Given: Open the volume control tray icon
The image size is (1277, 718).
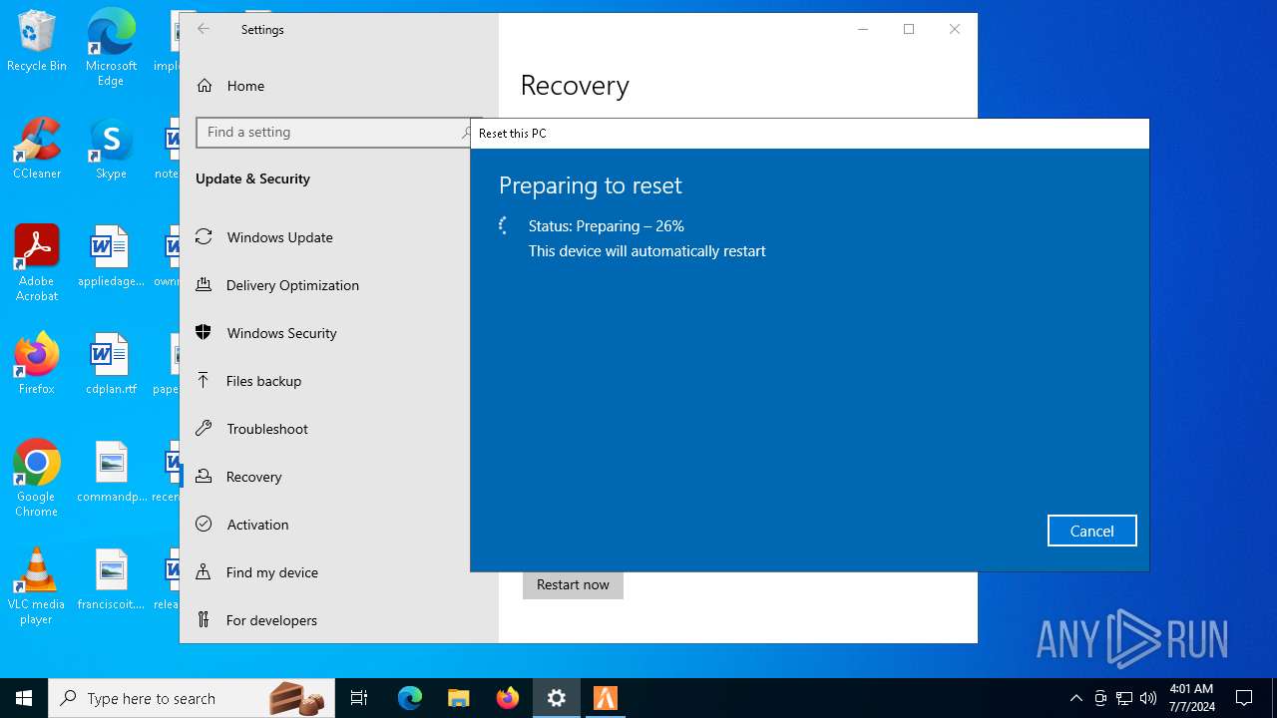Looking at the screenshot, I should point(1148,698).
